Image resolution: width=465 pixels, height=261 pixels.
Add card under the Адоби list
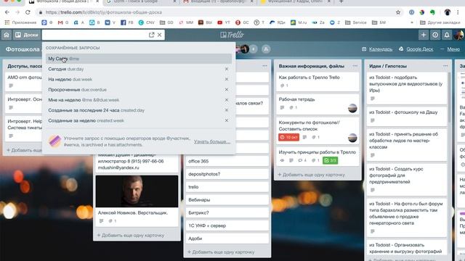tap(221, 252)
